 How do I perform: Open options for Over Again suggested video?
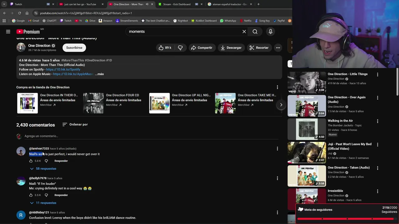tap(377, 98)
